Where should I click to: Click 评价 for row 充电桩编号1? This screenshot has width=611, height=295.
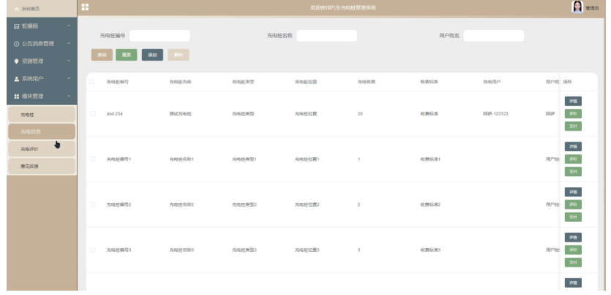[573, 159]
